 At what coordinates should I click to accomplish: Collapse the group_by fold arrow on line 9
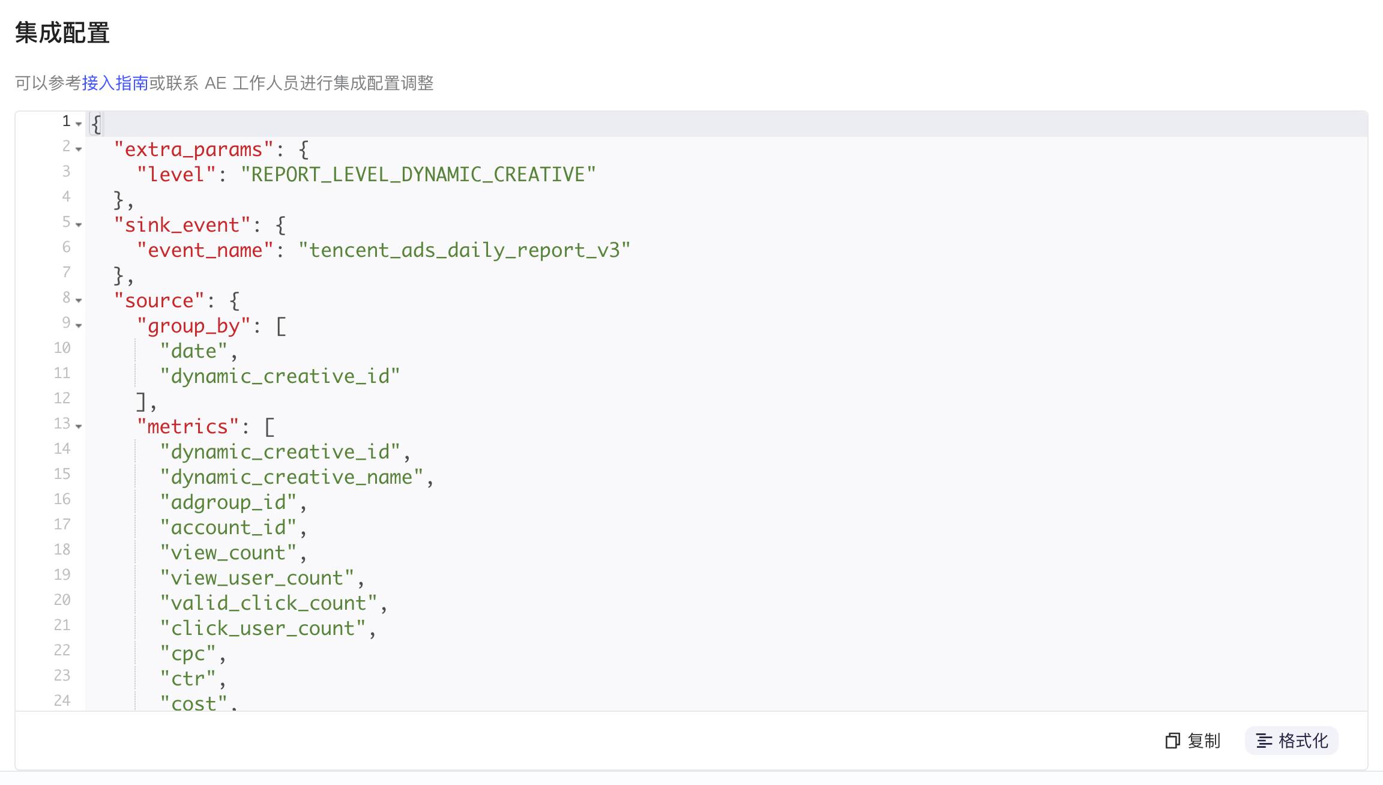[79, 325]
